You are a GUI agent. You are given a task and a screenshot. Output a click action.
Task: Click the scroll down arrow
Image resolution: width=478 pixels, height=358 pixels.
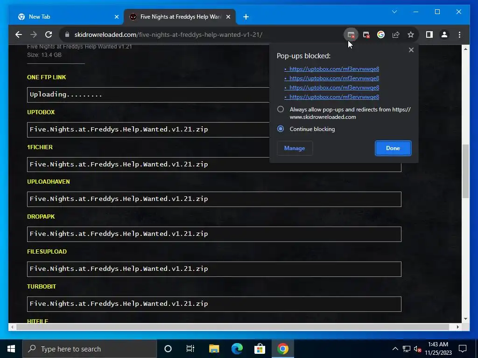click(465, 319)
